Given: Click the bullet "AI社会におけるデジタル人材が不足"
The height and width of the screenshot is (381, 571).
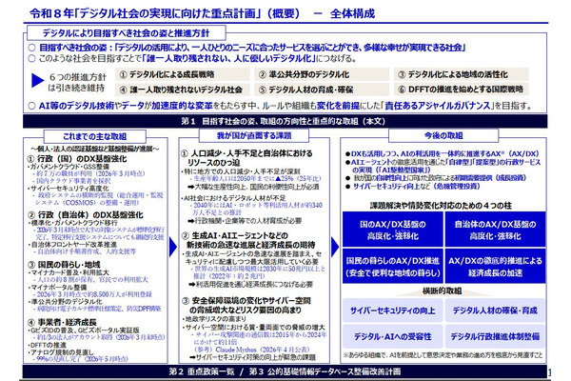Looking at the screenshot, I should [233, 198].
